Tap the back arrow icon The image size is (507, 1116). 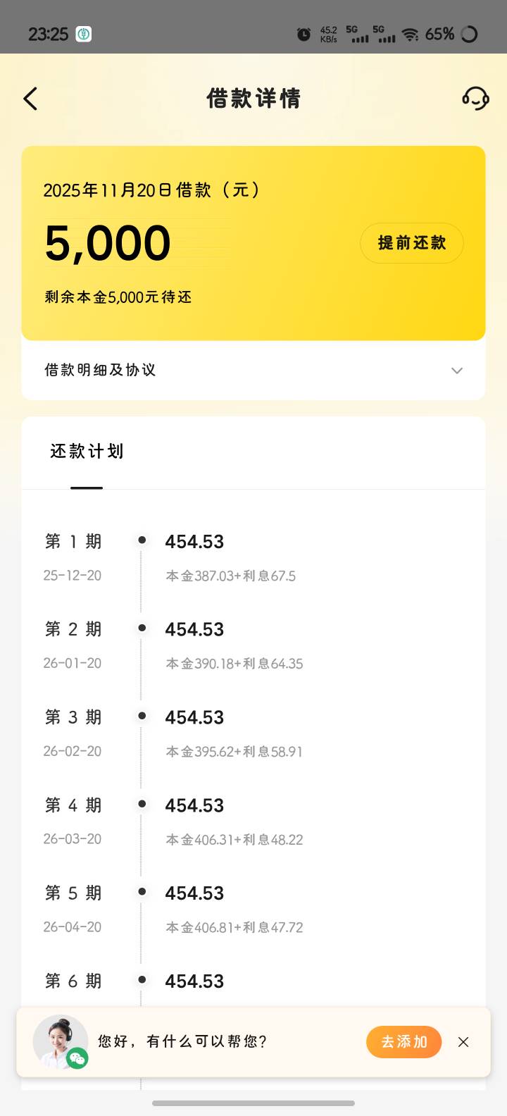pyautogui.click(x=30, y=99)
